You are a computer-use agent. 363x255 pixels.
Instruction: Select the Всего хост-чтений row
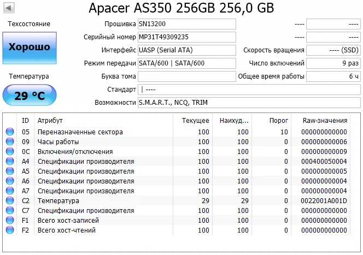(178, 230)
